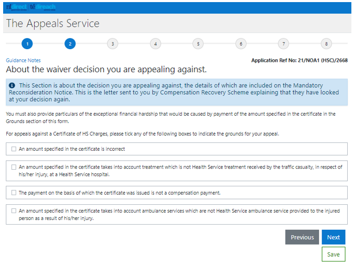Go to step 1 in the progress tracker
The width and height of the screenshot is (354, 266).
(x=27, y=44)
